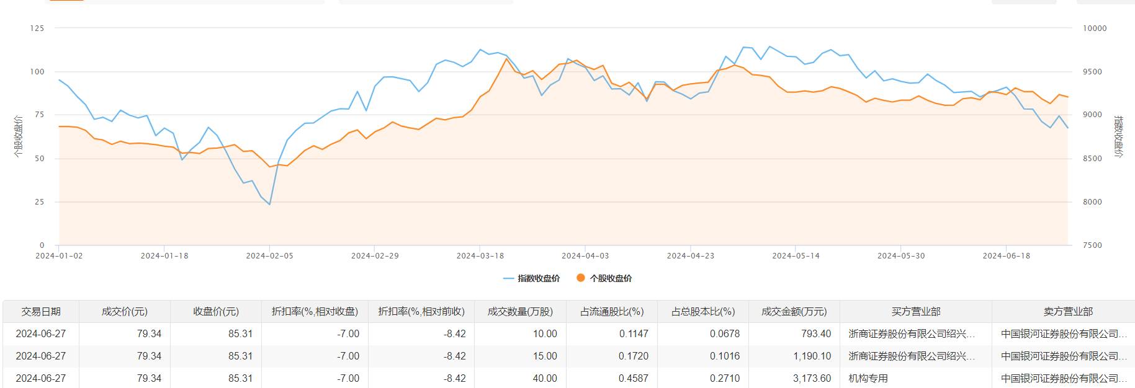Click the 成交数量(万股) column header
Image resolution: width=1135 pixels, height=388 pixels.
520,311
